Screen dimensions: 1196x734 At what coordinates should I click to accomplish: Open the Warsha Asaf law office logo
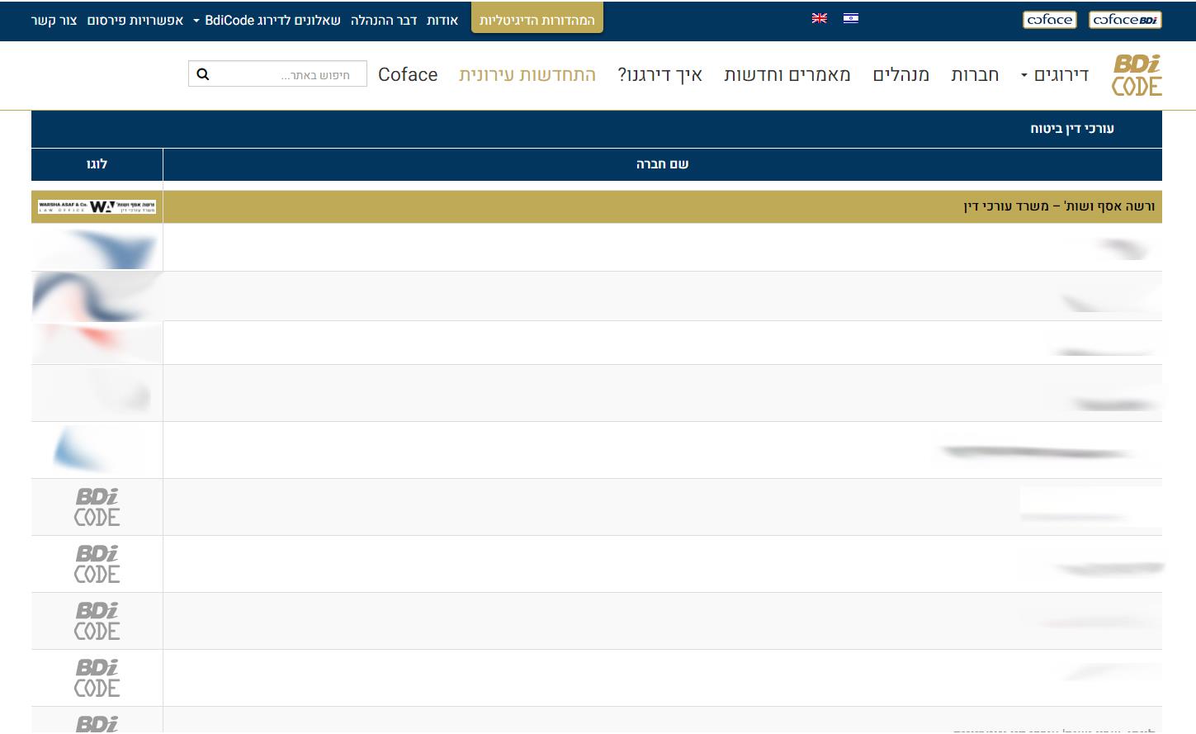point(97,206)
